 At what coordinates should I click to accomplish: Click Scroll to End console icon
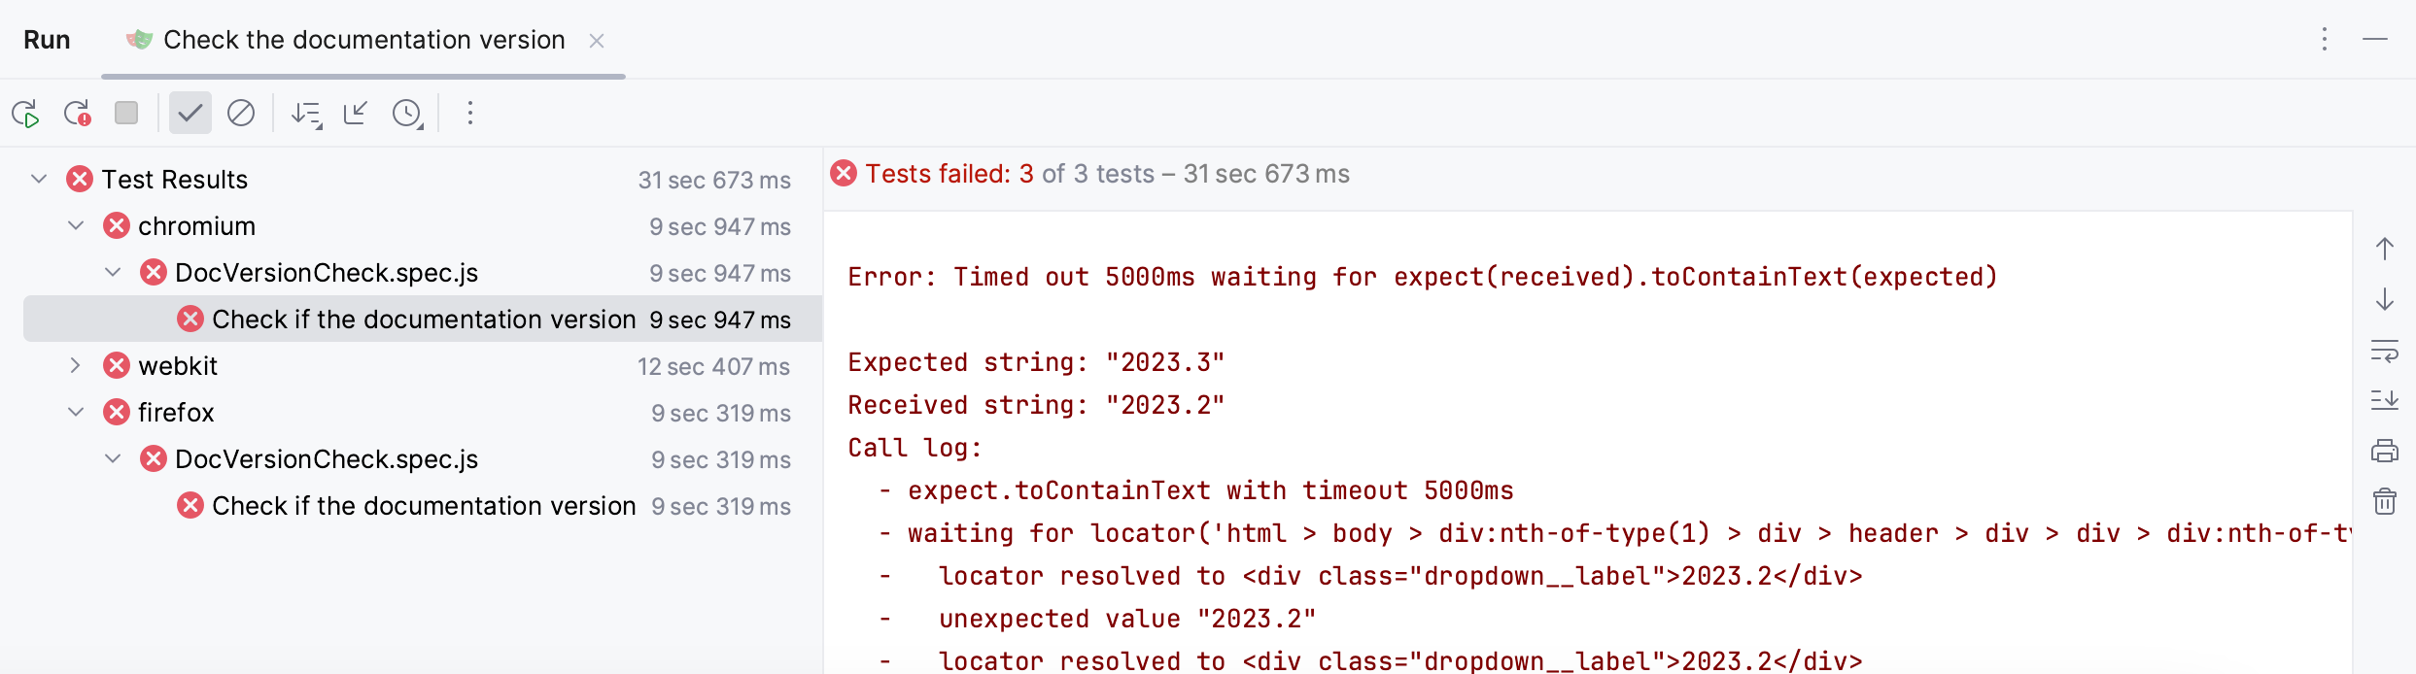tap(2385, 400)
